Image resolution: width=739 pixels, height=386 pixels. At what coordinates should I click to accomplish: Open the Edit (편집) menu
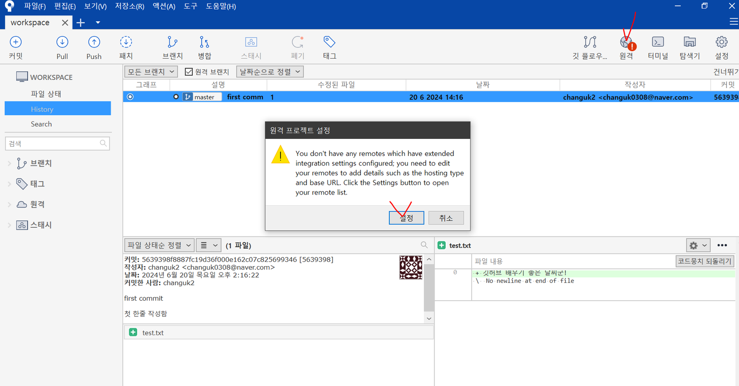click(65, 6)
